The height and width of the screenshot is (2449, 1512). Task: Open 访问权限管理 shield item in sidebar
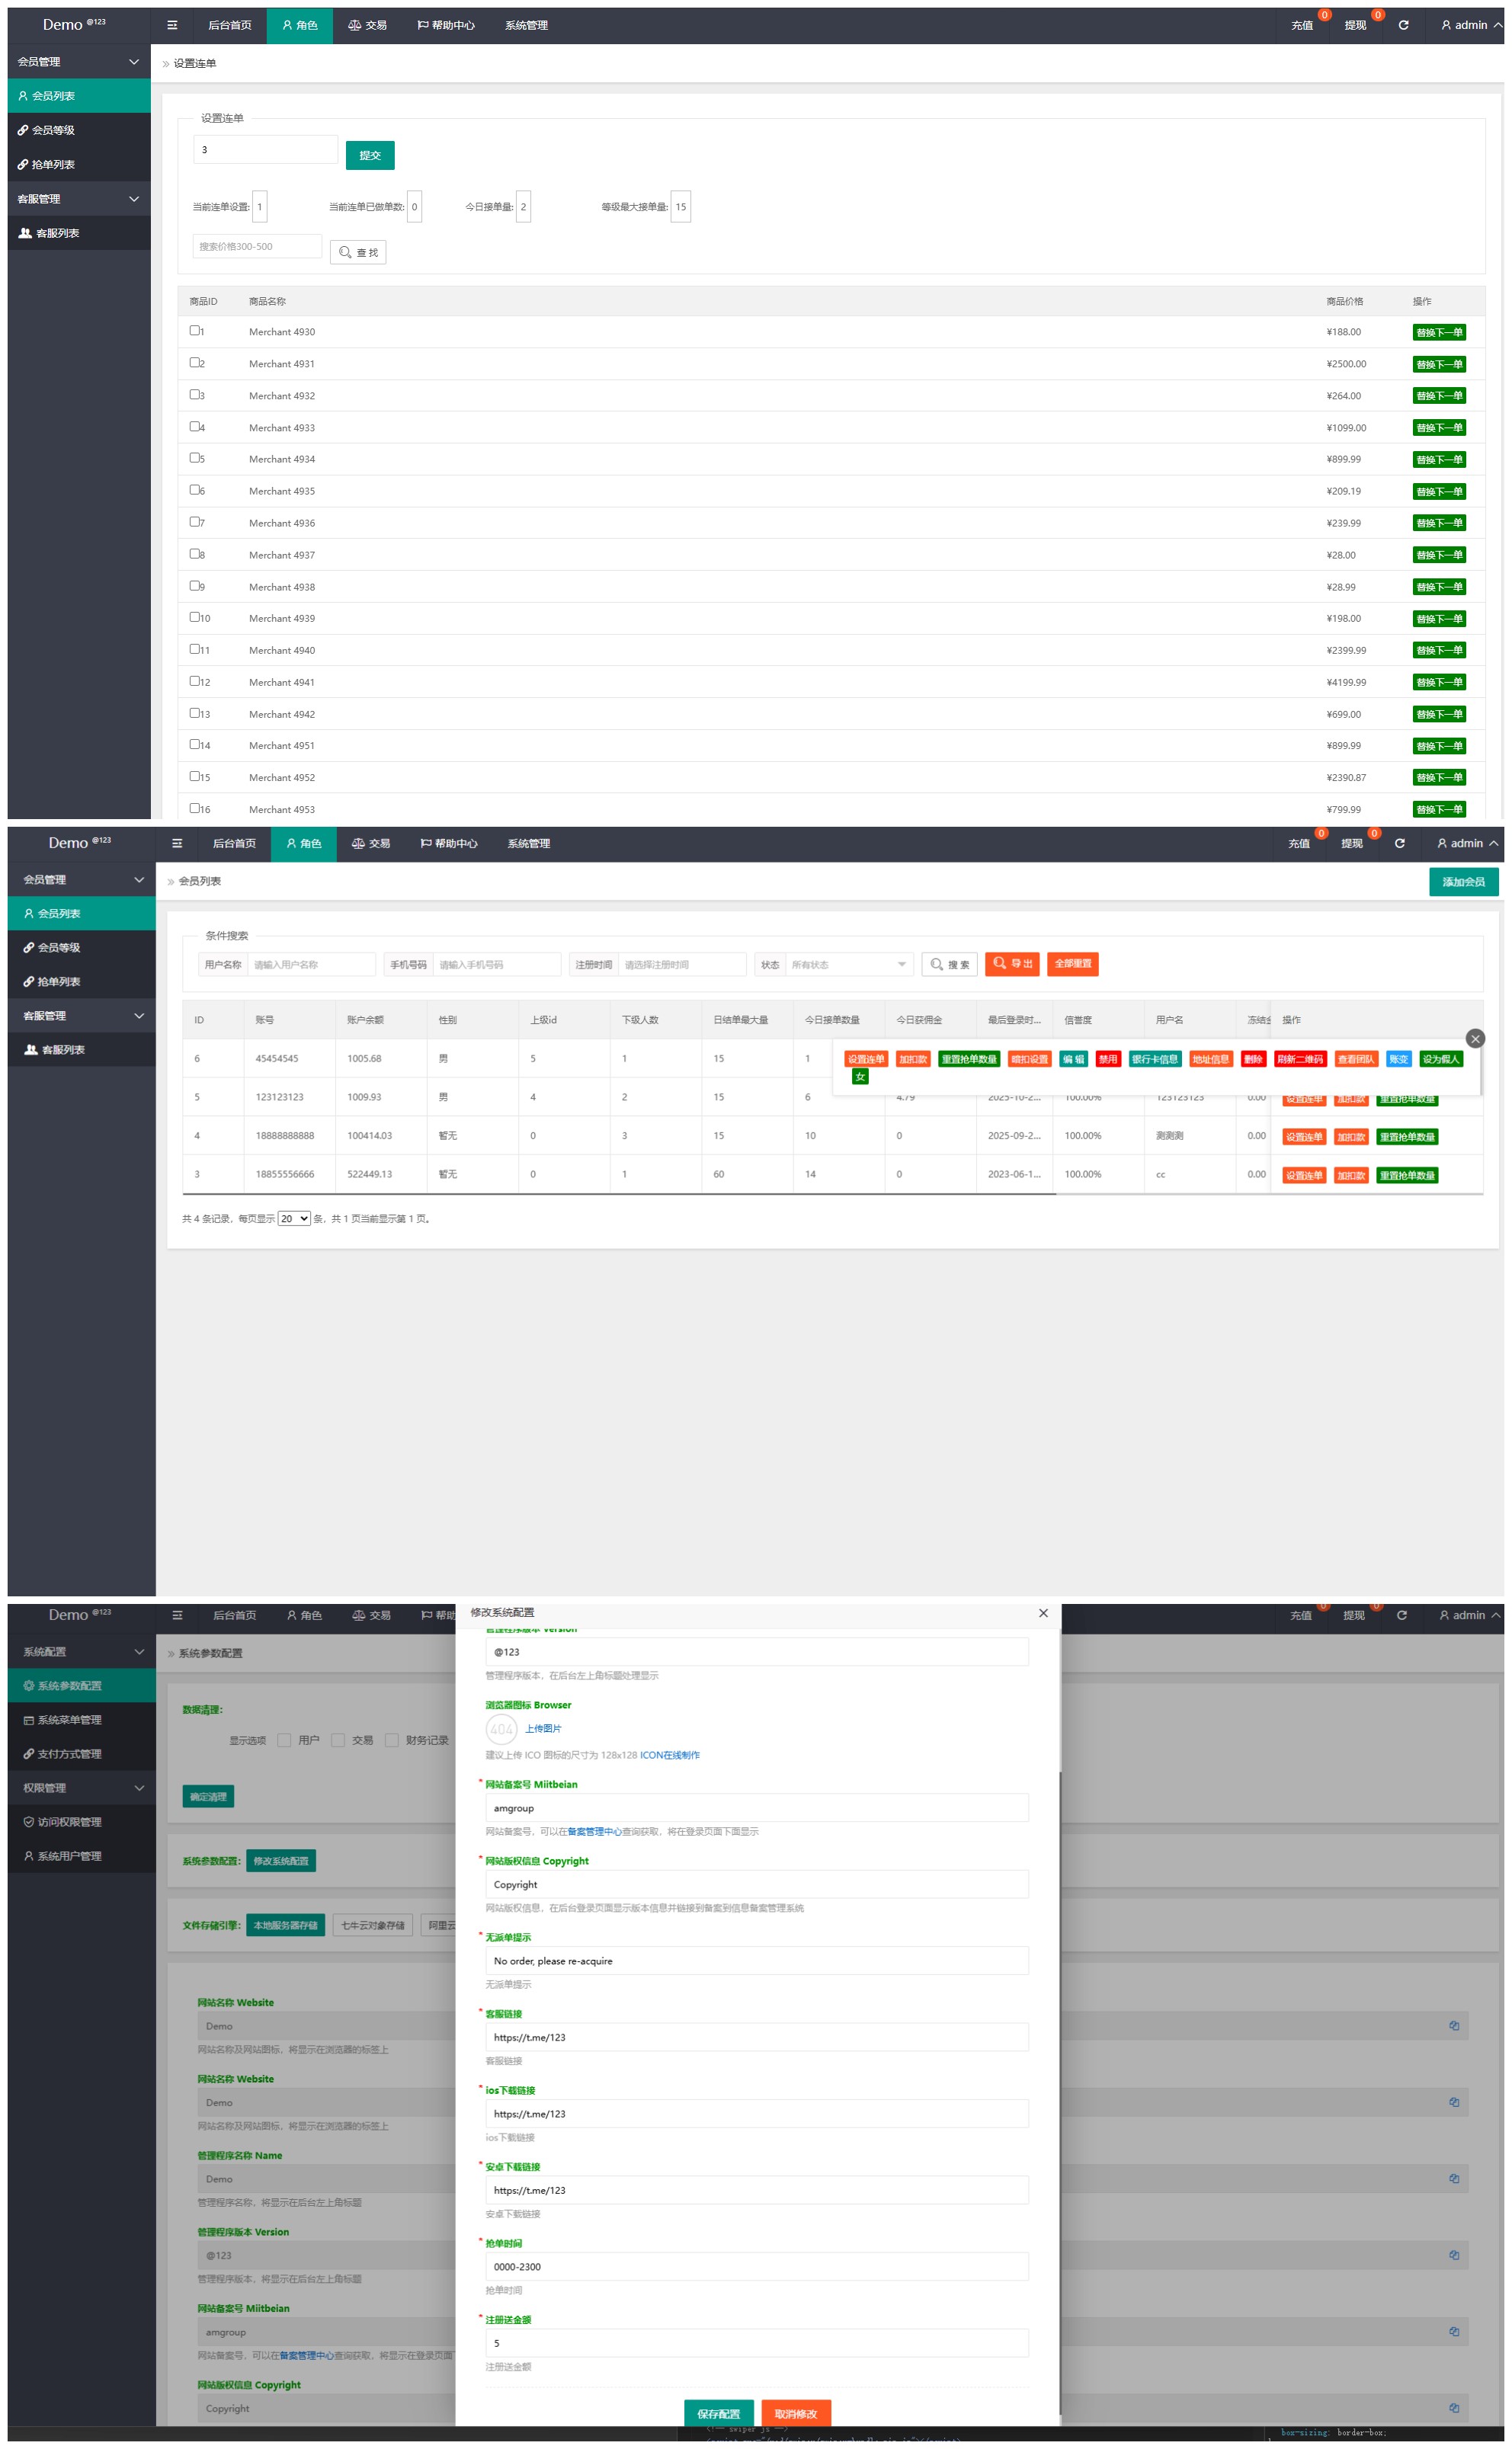69,1821
